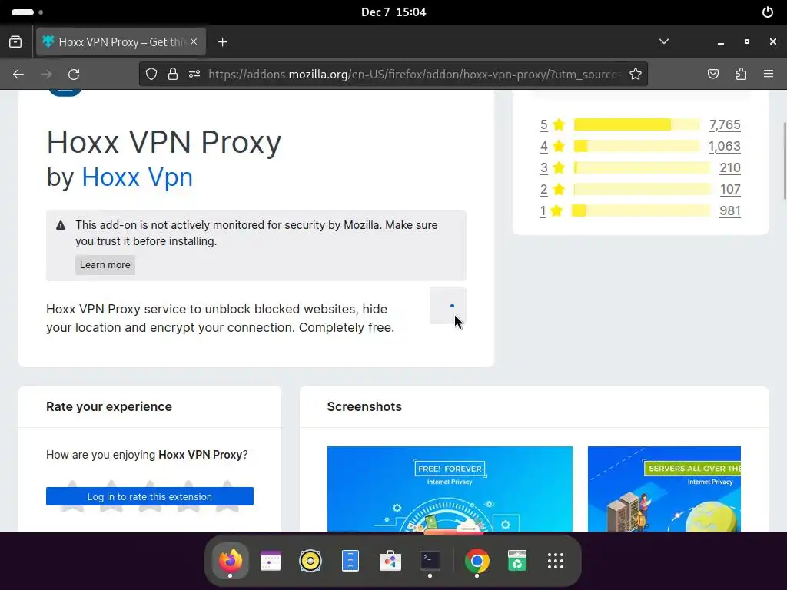
Task: Click the Hoxx VPN Proxy heading
Action: pos(164,142)
